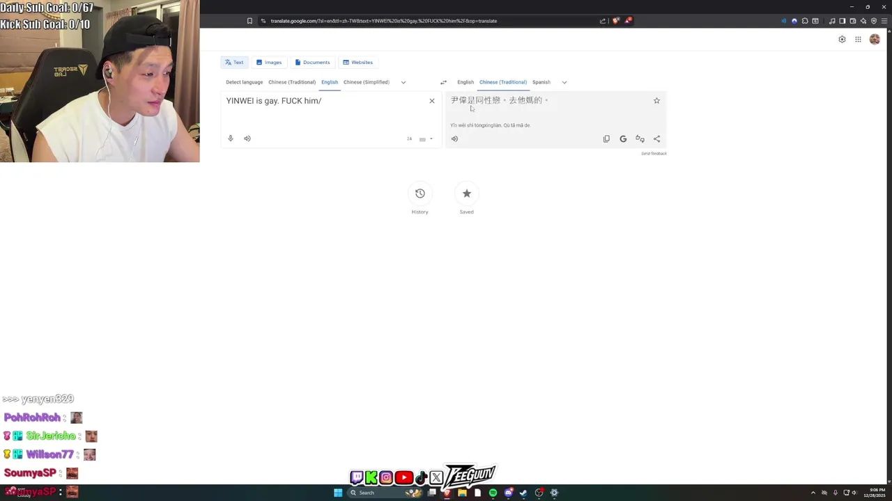
Task: Click the tab audio speaker indicator
Action: point(784,21)
